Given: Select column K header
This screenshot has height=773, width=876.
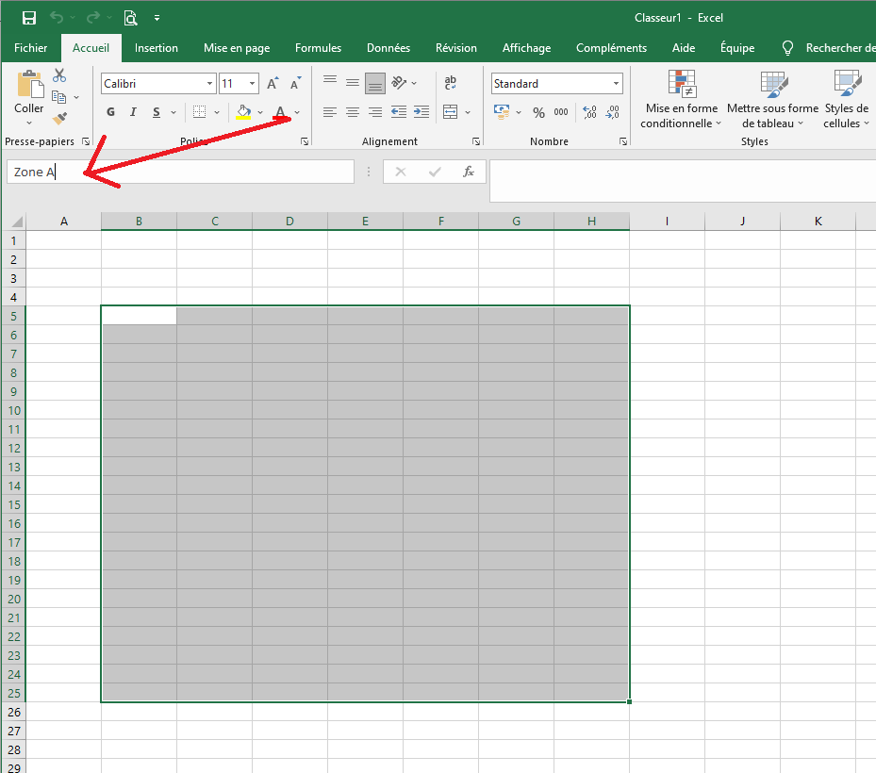Looking at the screenshot, I should 818,222.
